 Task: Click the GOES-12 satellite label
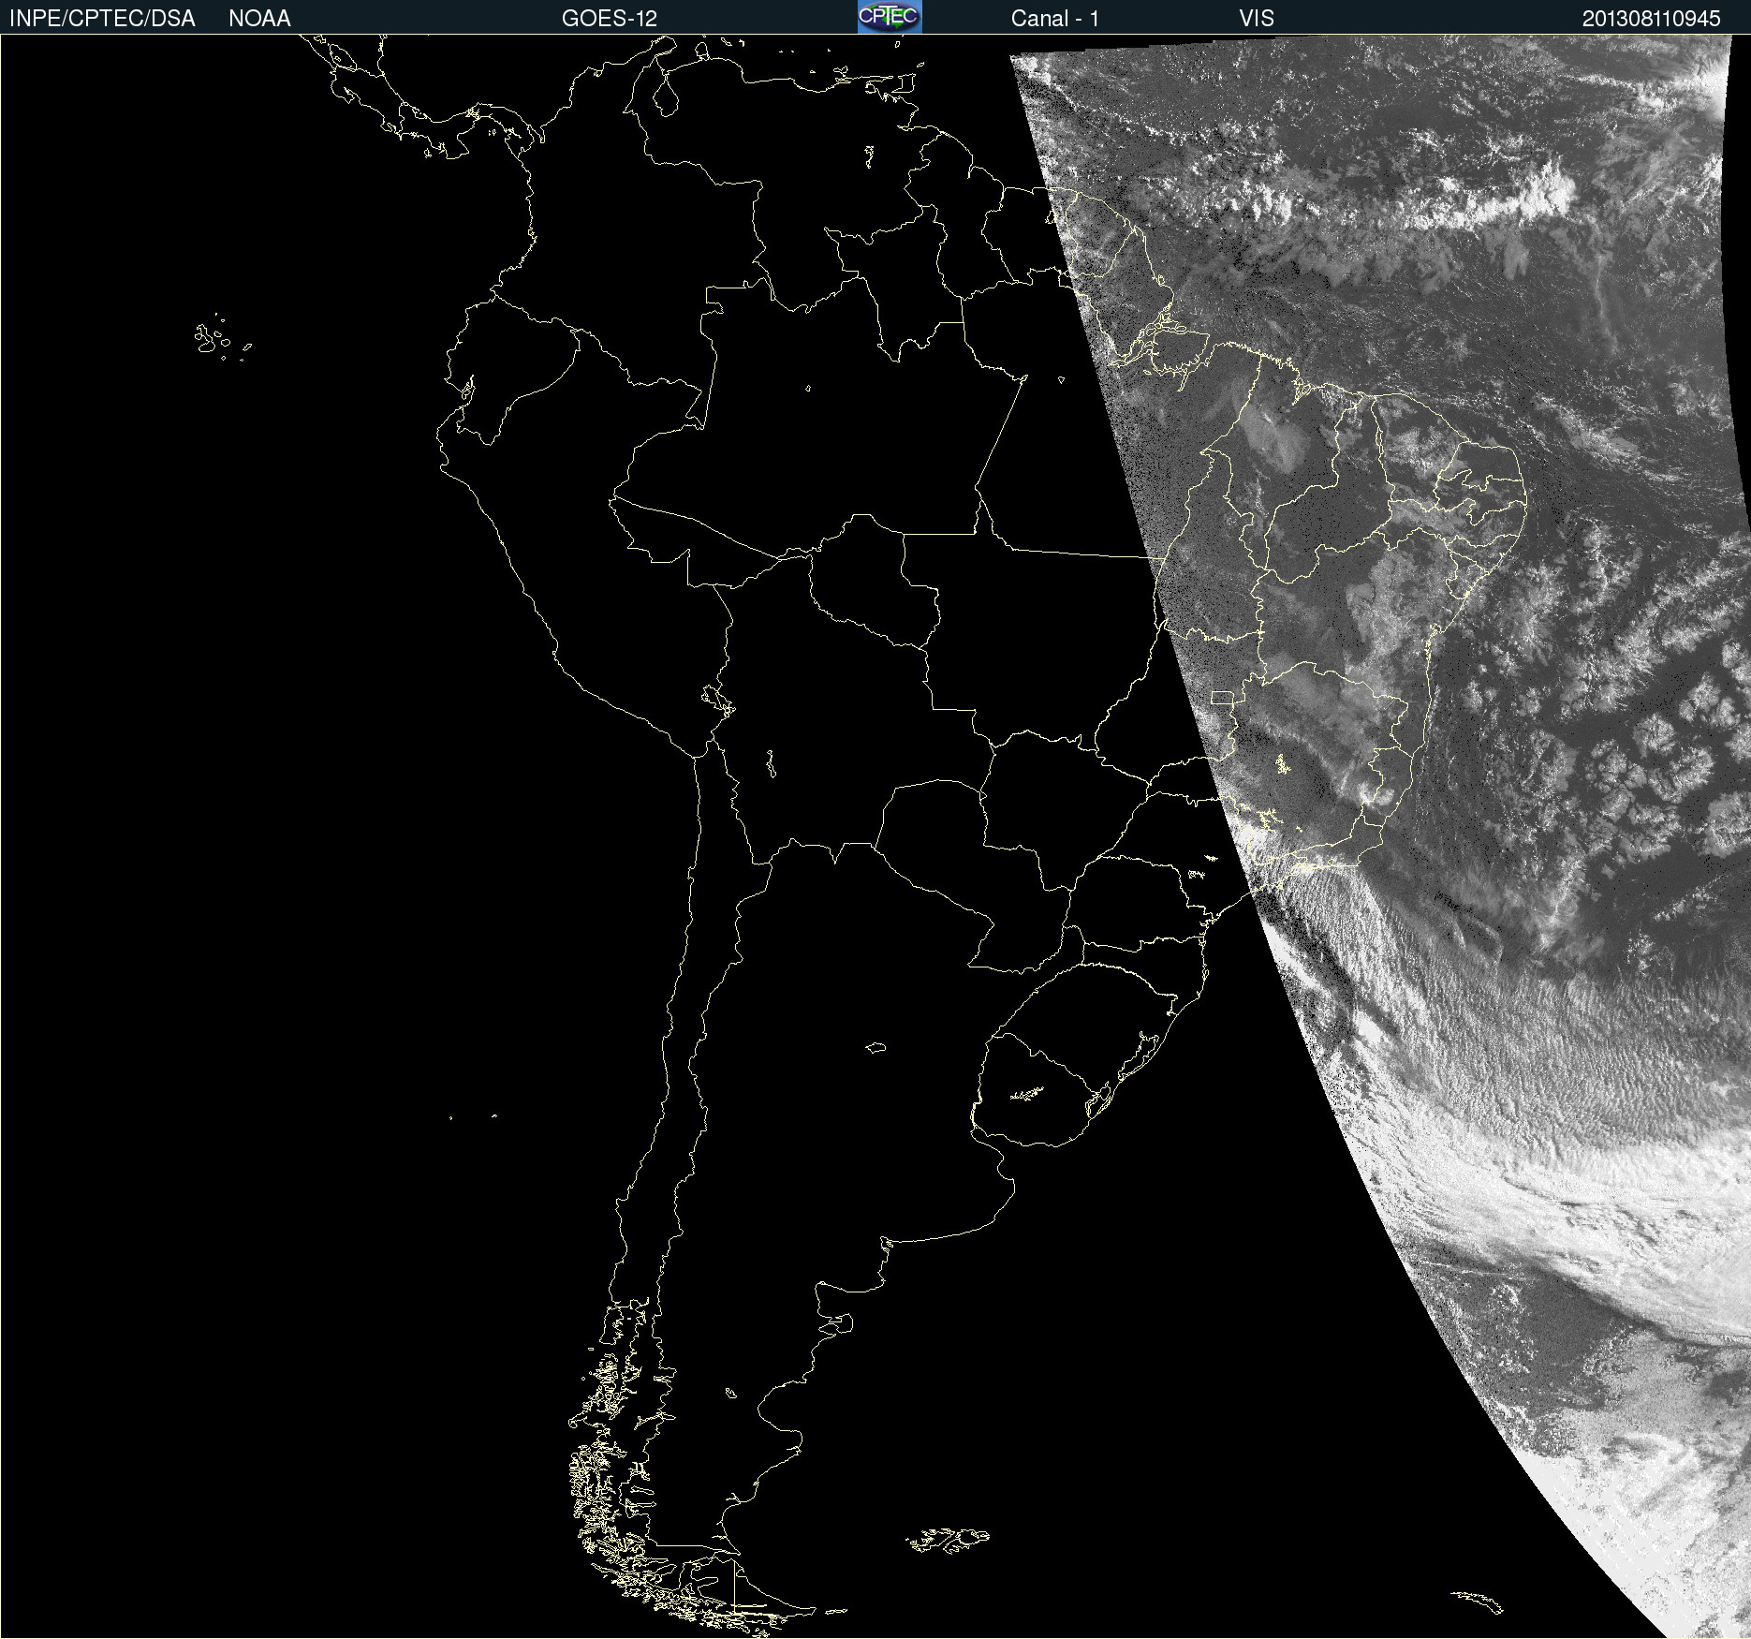click(610, 19)
